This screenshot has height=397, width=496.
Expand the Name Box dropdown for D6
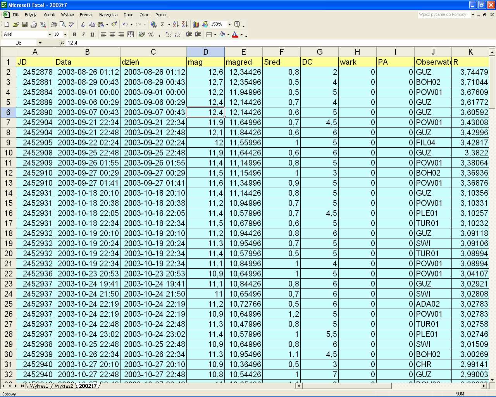point(40,43)
